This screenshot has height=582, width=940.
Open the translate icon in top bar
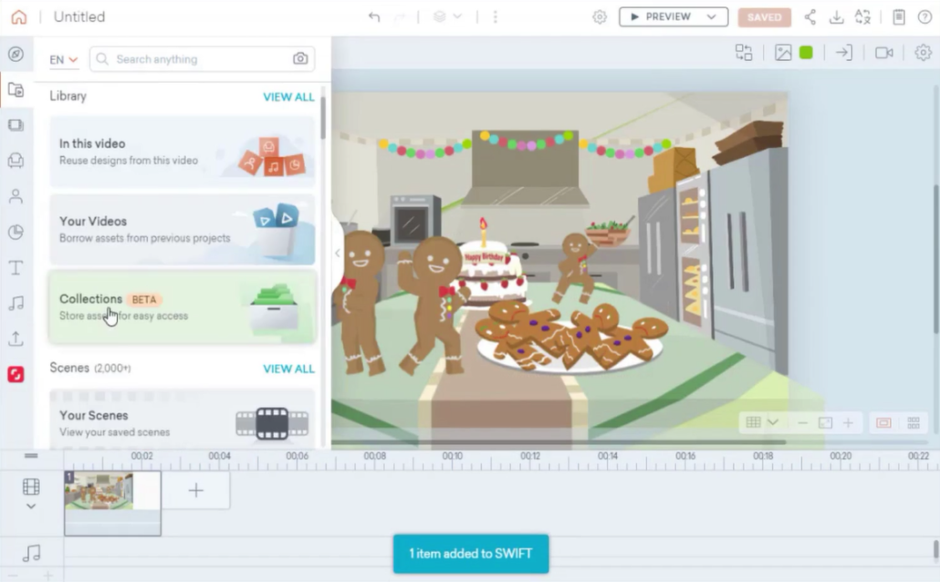(862, 17)
